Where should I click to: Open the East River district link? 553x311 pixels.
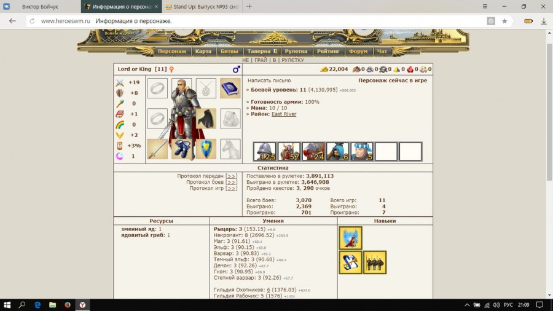tap(284, 114)
